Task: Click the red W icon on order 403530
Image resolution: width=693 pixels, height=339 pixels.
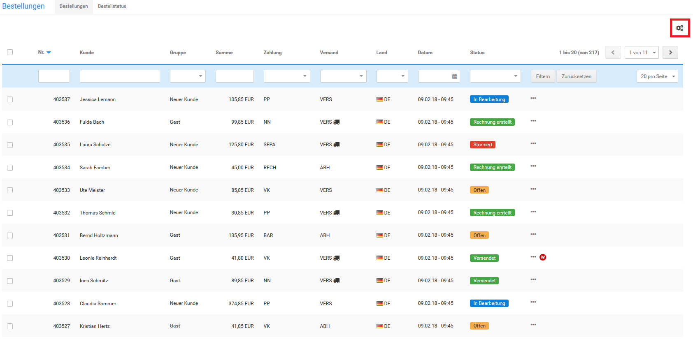Action: [543, 257]
